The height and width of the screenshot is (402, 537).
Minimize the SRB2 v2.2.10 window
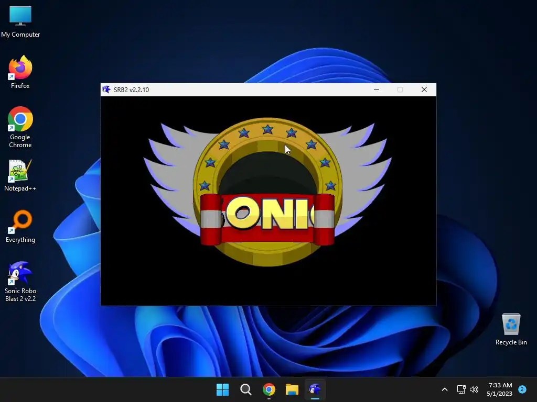pyautogui.click(x=377, y=90)
